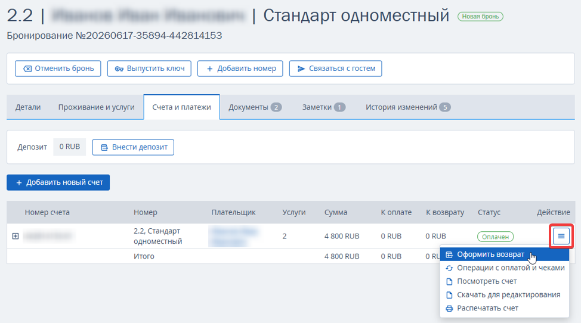Click the К возврату column header
This screenshot has height=323, width=581.
pos(444,212)
